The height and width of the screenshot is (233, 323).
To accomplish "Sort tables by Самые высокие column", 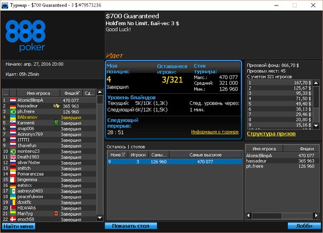I will coord(205,155).
